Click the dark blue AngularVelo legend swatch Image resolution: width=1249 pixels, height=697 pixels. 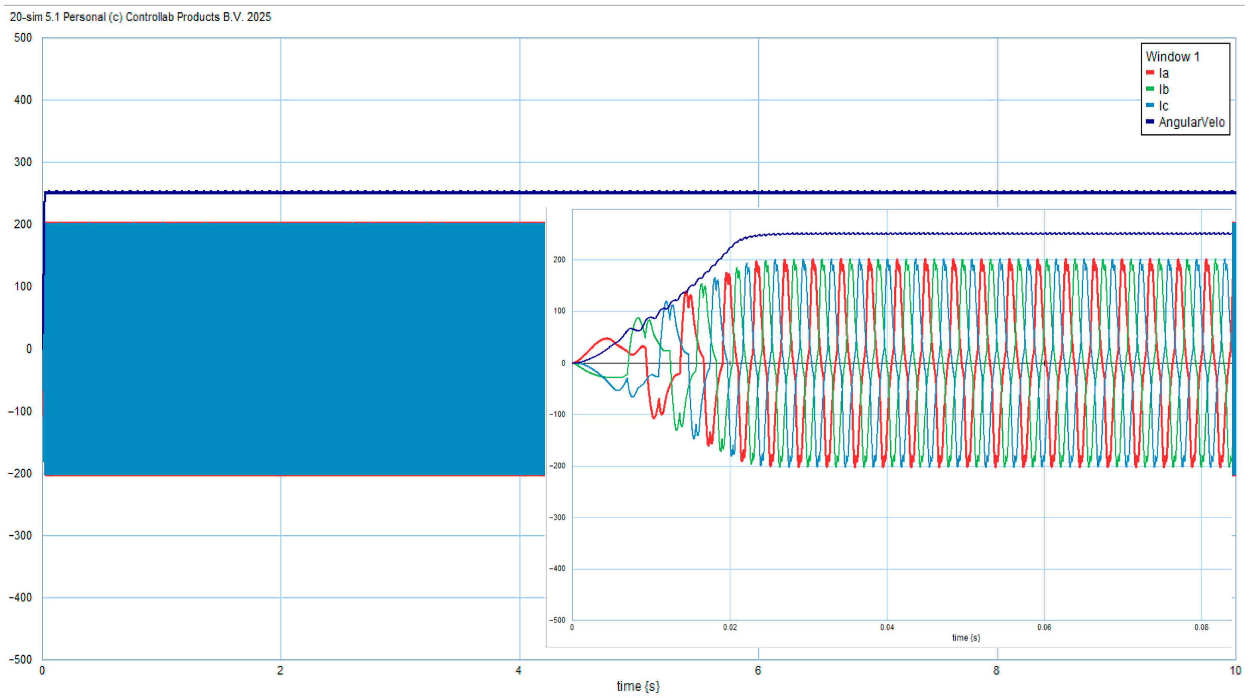click(x=1150, y=122)
